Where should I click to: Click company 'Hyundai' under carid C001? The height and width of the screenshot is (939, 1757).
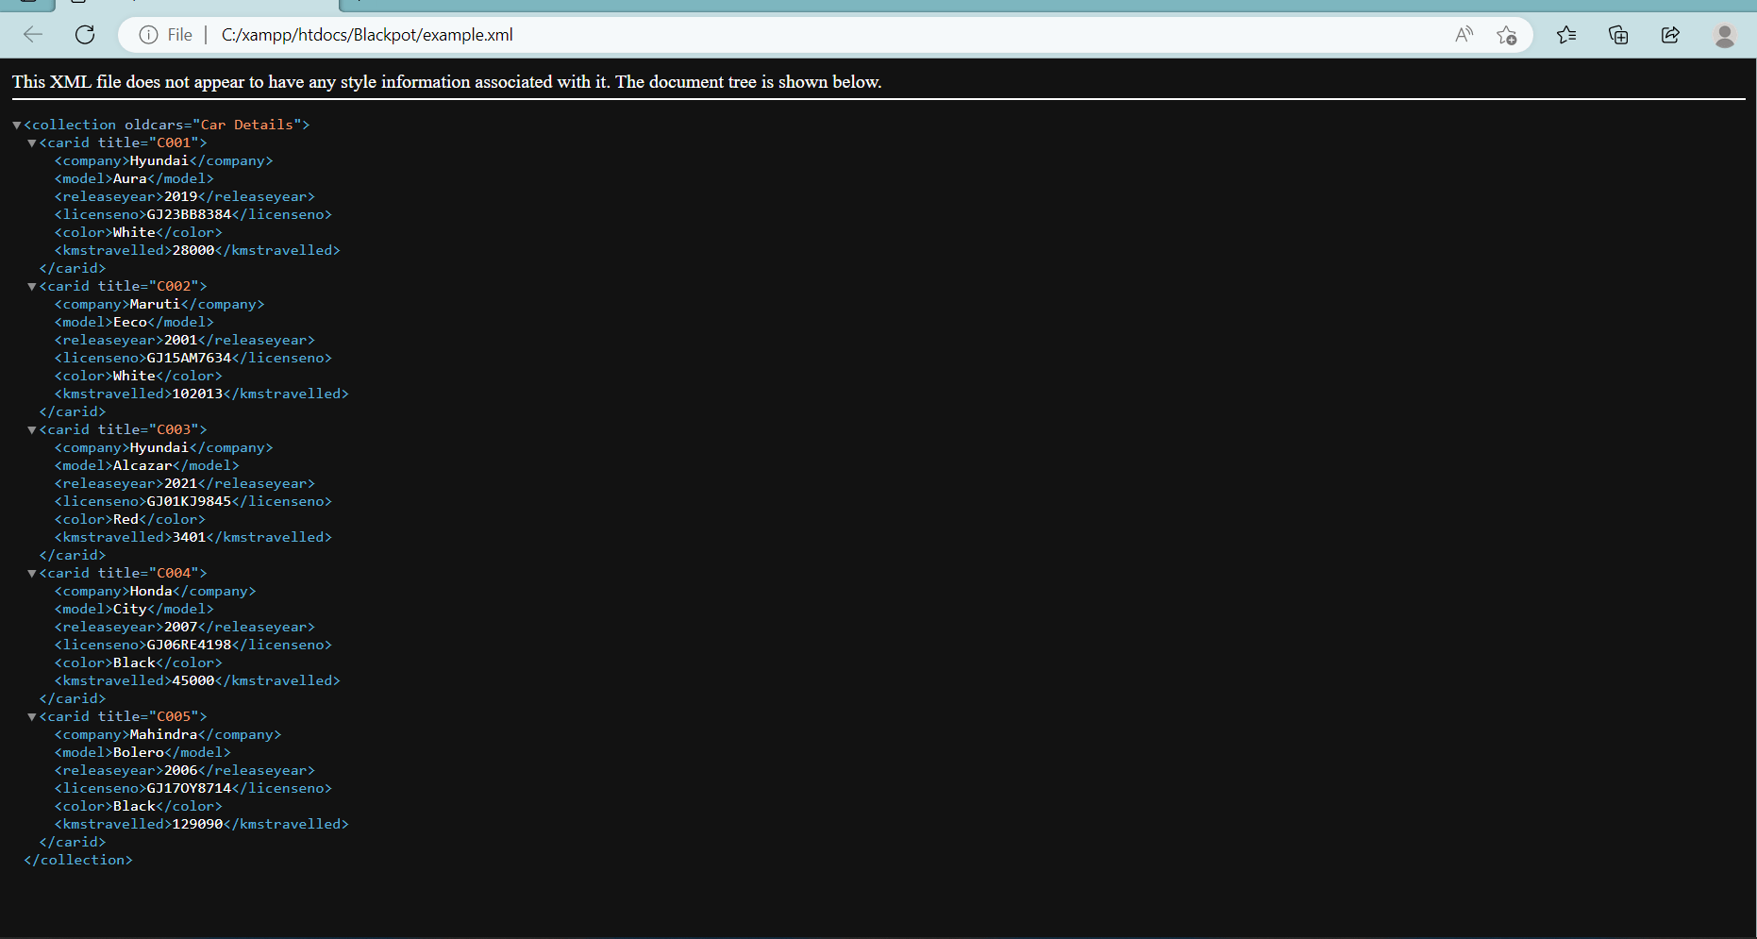pos(159,160)
